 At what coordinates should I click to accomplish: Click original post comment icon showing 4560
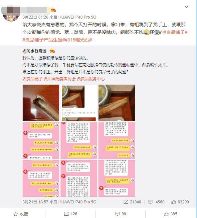[150, 202]
